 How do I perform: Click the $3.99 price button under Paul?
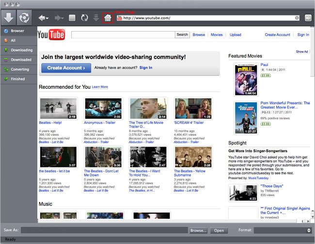click(266, 76)
